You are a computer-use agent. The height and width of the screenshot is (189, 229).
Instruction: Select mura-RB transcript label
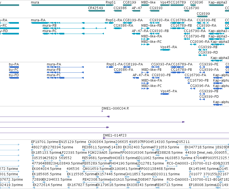49,25
